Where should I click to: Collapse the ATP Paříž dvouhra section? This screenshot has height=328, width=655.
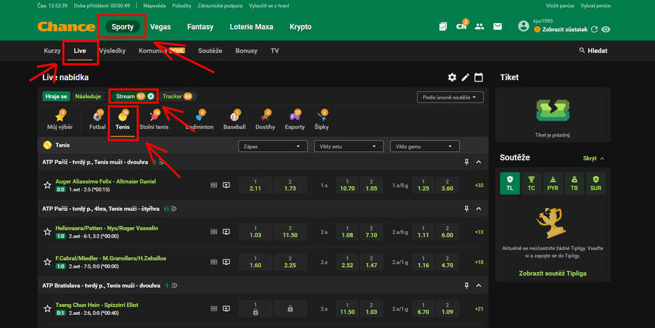pos(478,161)
